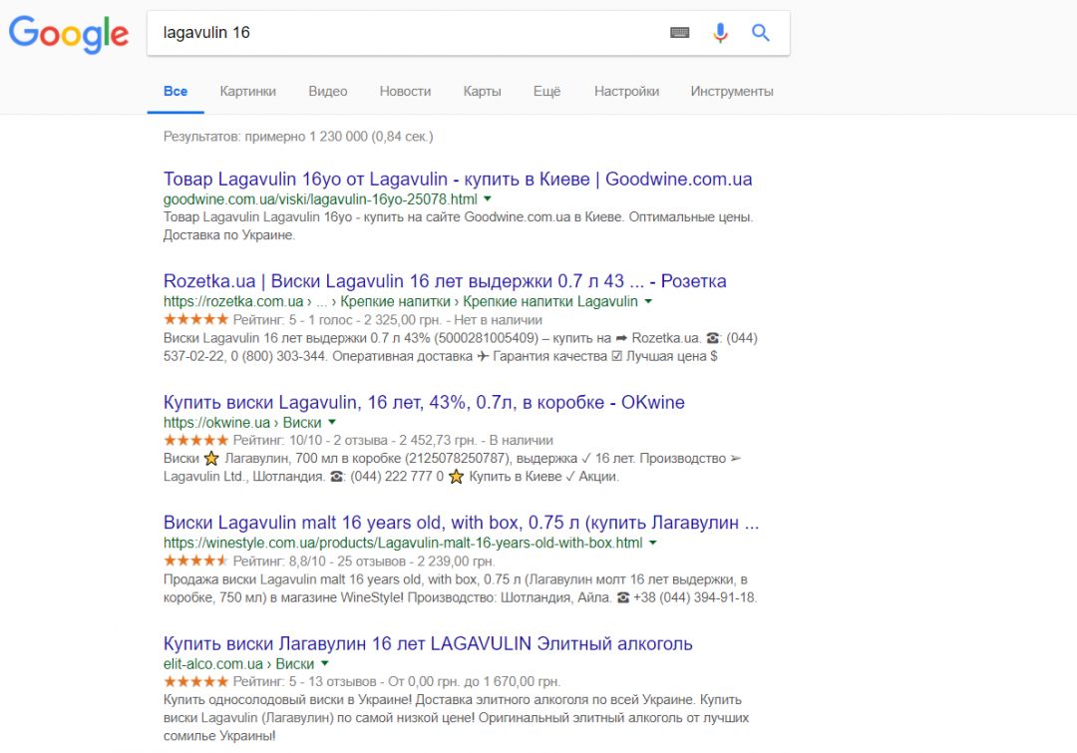Open the WineStyle Lagavulin malt result
This screenshot has height=753, width=1077.
[x=461, y=523]
